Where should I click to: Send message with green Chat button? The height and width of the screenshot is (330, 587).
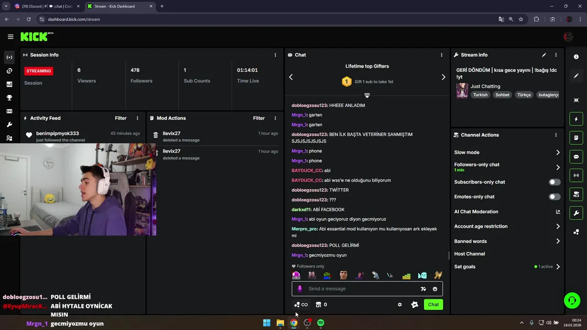click(433, 304)
